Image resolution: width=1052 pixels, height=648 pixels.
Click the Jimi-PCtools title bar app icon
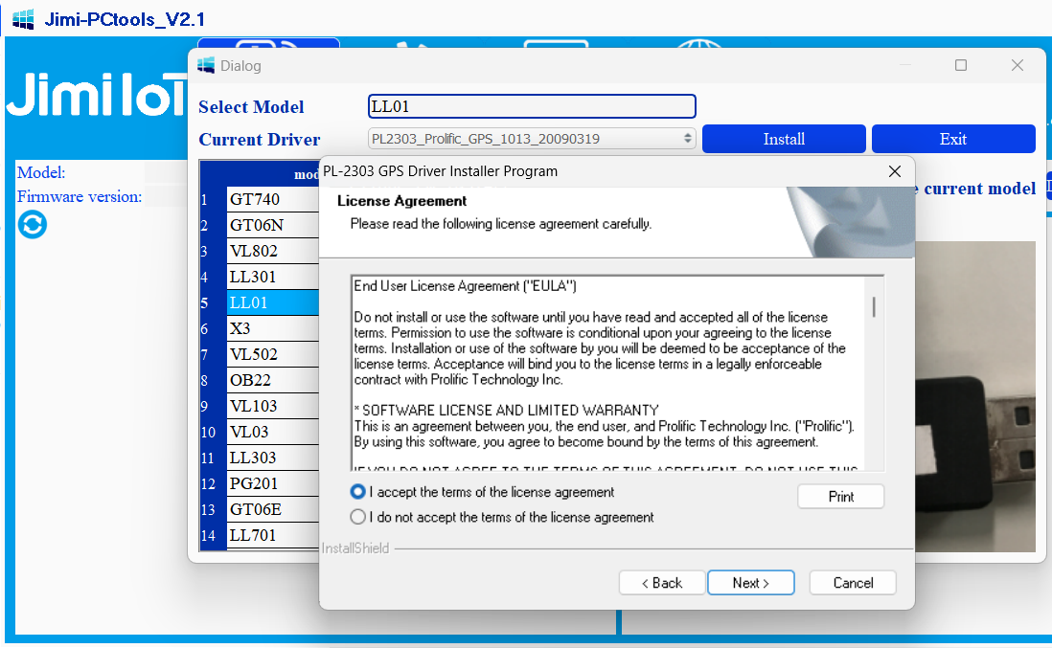(x=23, y=19)
